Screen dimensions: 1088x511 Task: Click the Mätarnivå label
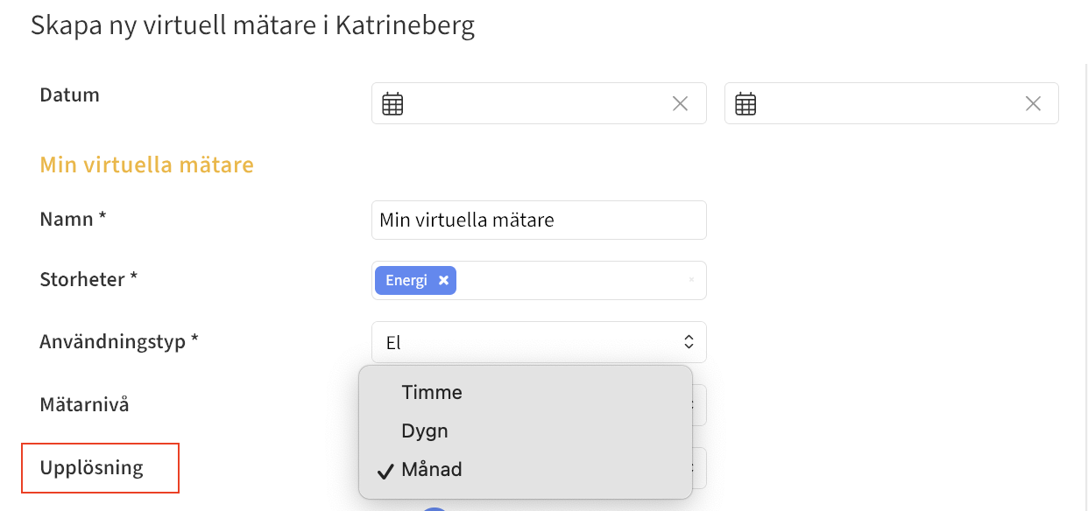pyautogui.click(x=84, y=404)
